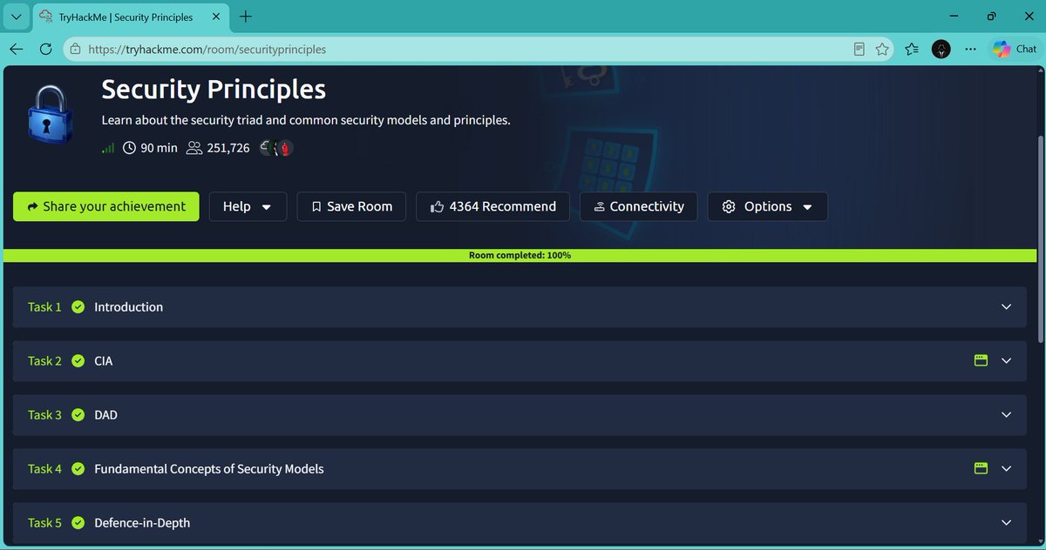Expand Task 1 Introduction
Viewport: 1046px width, 550px height.
click(x=520, y=307)
